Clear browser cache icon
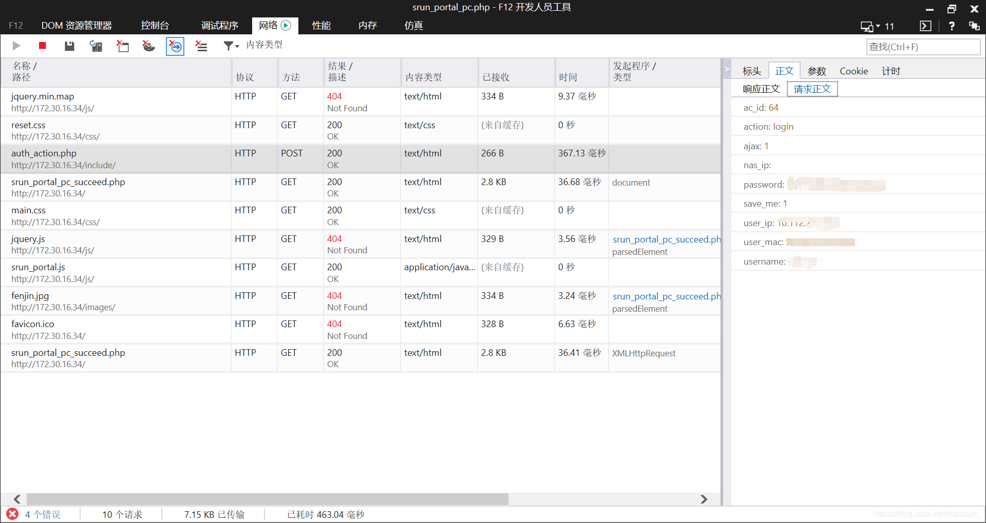 click(x=122, y=46)
